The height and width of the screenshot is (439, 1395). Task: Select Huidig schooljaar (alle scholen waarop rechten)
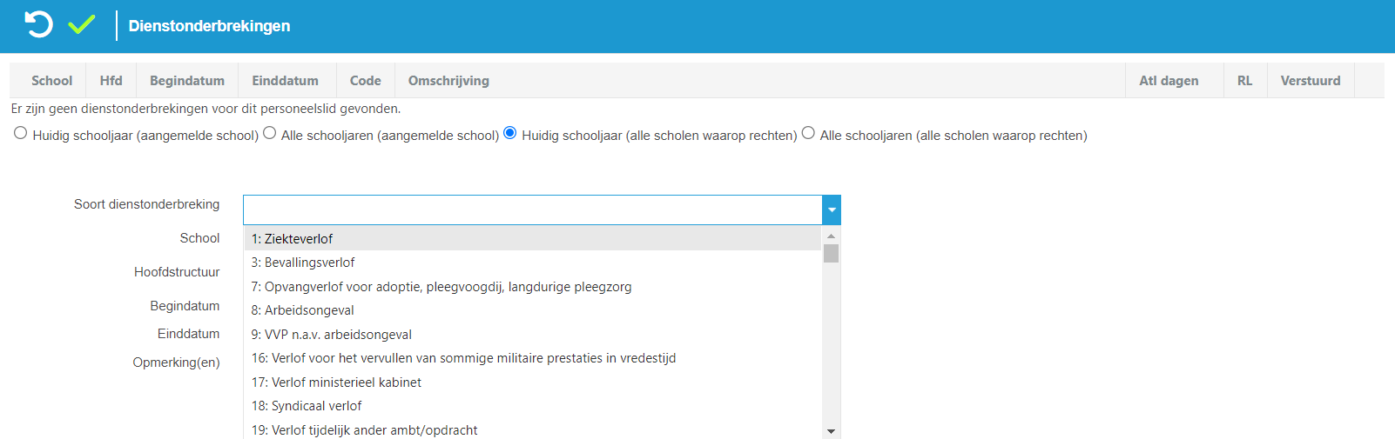[x=510, y=133]
